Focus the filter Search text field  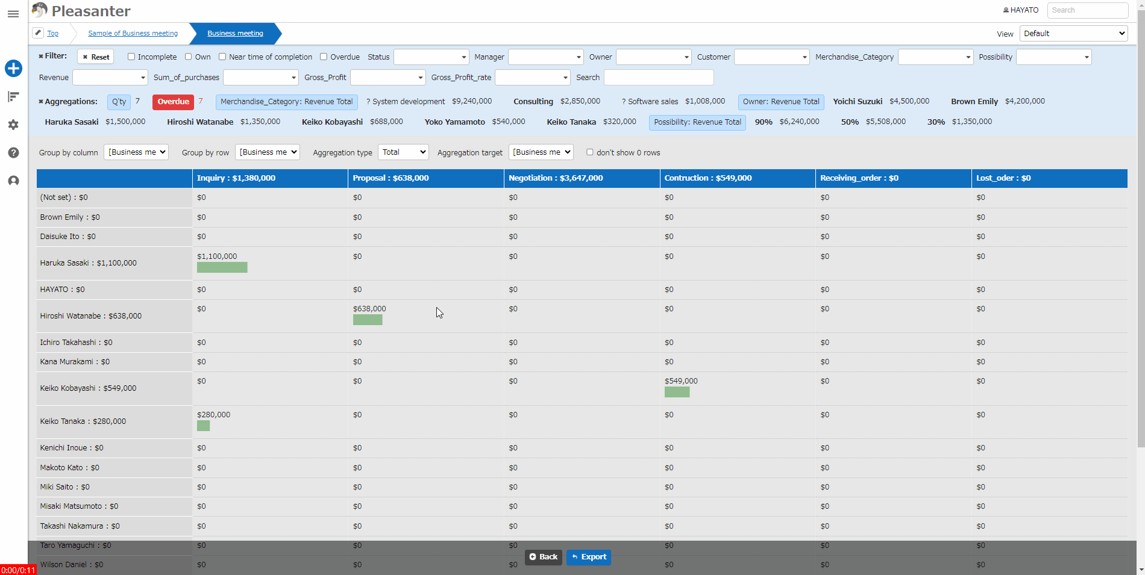659,78
